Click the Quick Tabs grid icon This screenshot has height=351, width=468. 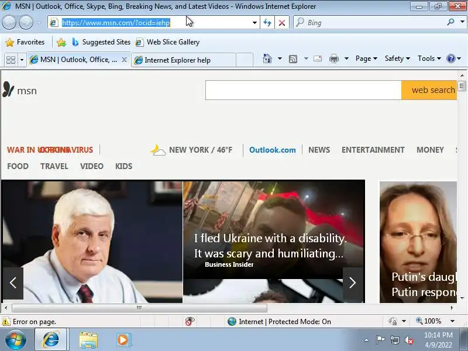click(x=11, y=60)
